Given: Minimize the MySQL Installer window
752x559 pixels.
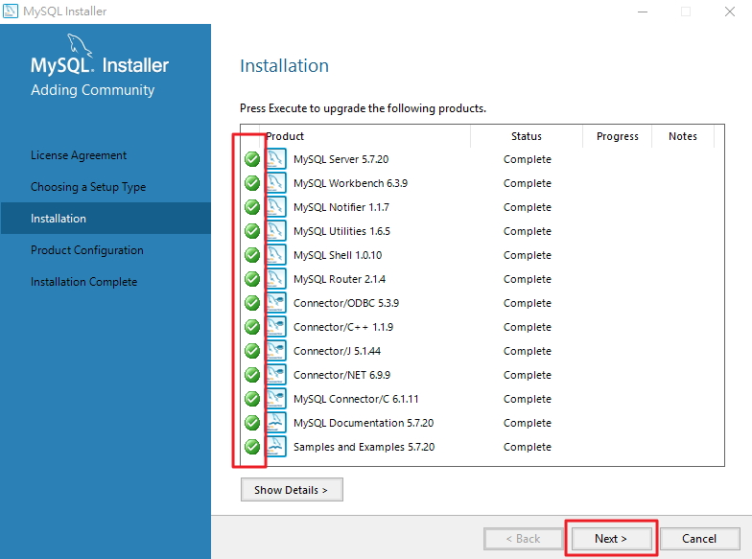Looking at the screenshot, I should click(643, 12).
